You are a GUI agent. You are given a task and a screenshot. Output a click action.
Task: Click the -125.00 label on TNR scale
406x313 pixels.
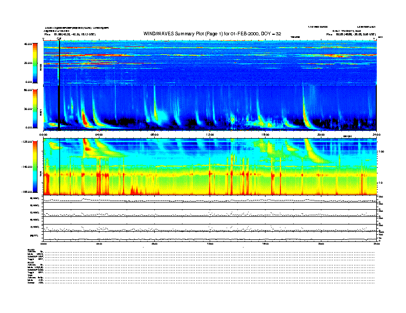tap(27, 142)
